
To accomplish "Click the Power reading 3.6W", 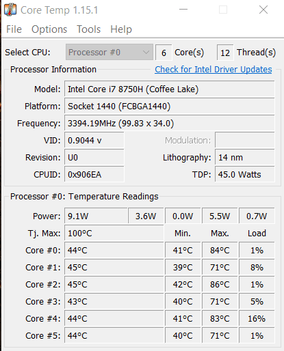I will [x=146, y=216].
